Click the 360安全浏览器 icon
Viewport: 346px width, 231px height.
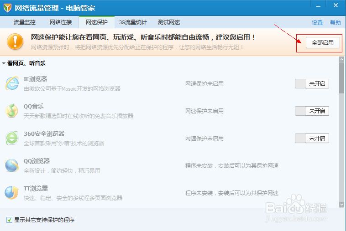(x=12, y=138)
